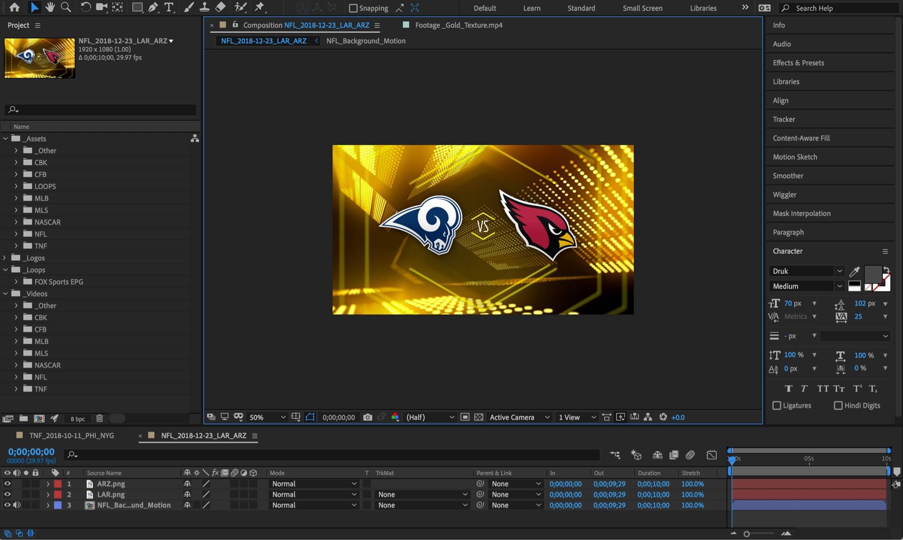Select the Rectangle shape tool

pyautogui.click(x=137, y=7)
